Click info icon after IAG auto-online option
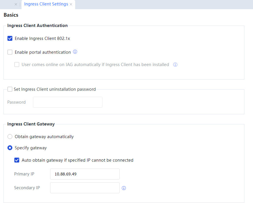 click(175, 65)
